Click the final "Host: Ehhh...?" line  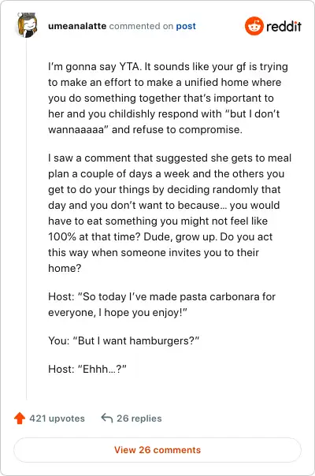(87, 369)
